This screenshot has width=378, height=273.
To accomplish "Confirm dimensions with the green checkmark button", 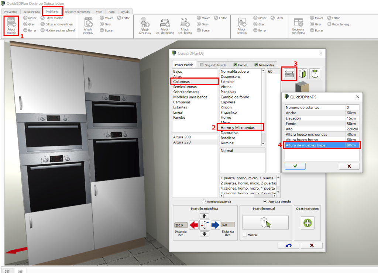I will [295, 166].
